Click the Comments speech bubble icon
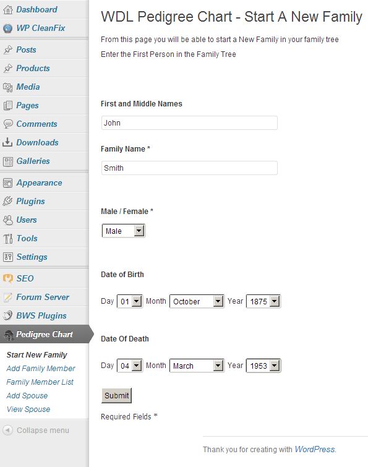 [8, 124]
